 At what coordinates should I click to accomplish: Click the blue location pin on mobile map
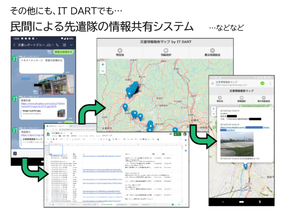245,166
